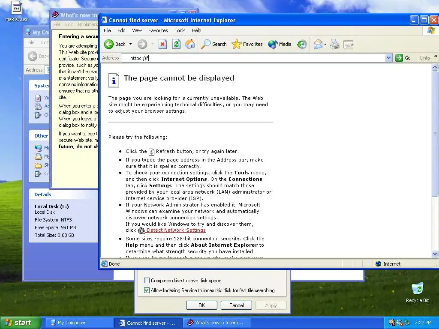Click the Windows Start button
This screenshot has height=329, width=439.
pos(20,323)
